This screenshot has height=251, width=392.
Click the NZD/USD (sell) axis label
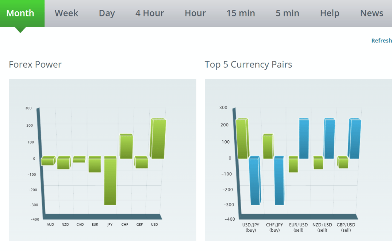point(322,227)
